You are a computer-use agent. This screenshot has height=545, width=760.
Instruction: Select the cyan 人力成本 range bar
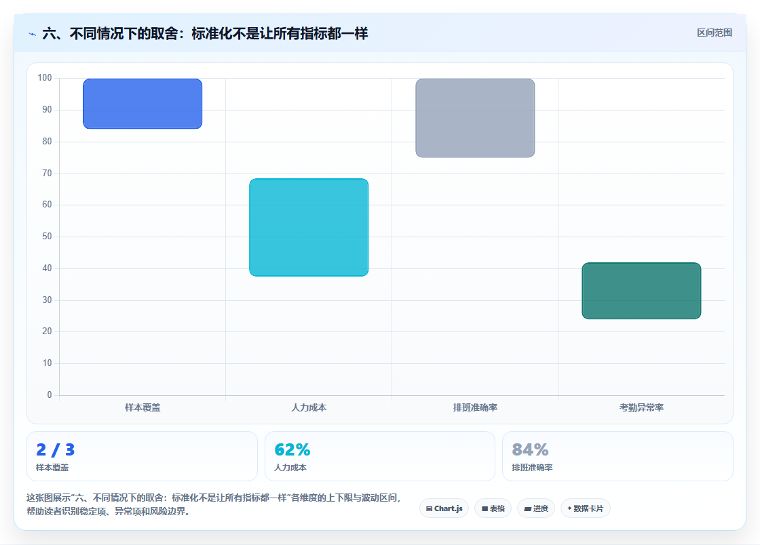tap(309, 228)
